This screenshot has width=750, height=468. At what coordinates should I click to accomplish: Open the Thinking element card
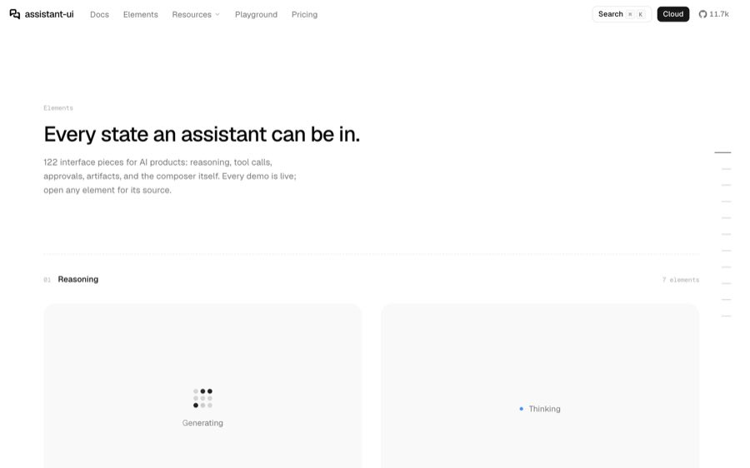pos(540,386)
